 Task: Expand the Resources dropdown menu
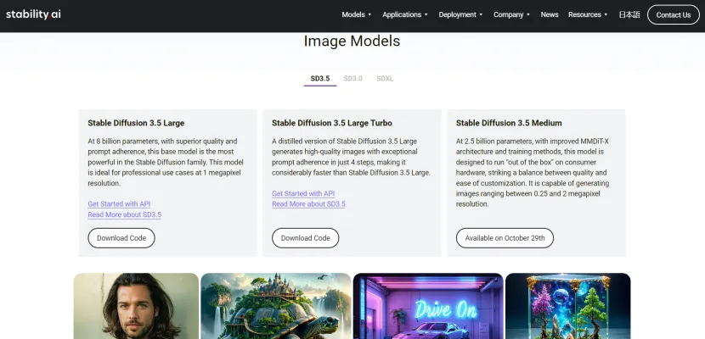pyautogui.click(x=588, y=14)
